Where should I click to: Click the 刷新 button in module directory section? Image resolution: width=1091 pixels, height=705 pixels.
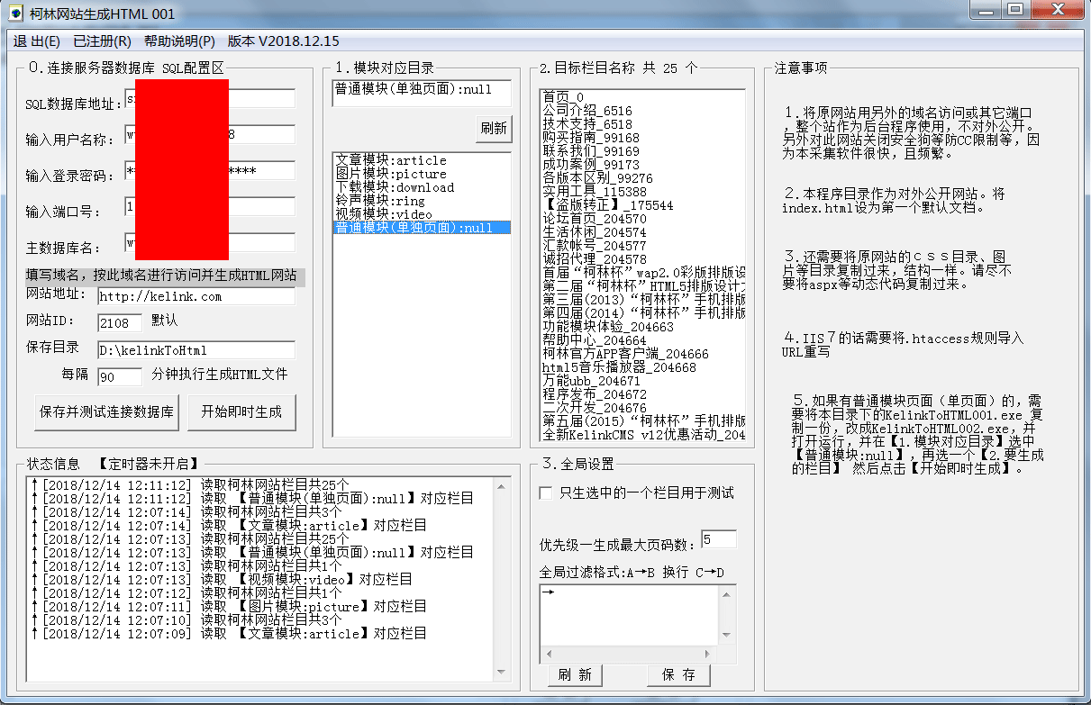pyautogui.click(x=494, y=129)
